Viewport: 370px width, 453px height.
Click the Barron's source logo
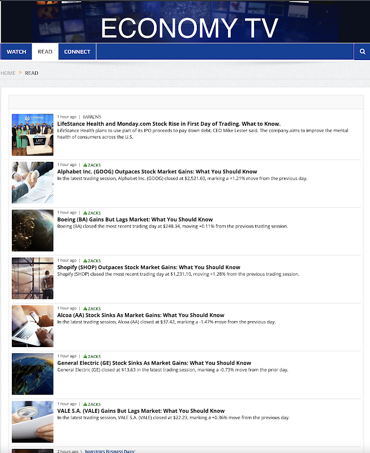click(x=92, y=117)
